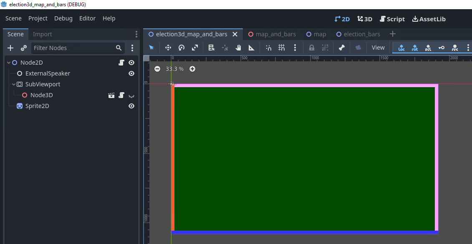The height and width of the screenshot is (244, 472).
Task: Toggle grid snapping icon
Action: [x=282, y=48]
